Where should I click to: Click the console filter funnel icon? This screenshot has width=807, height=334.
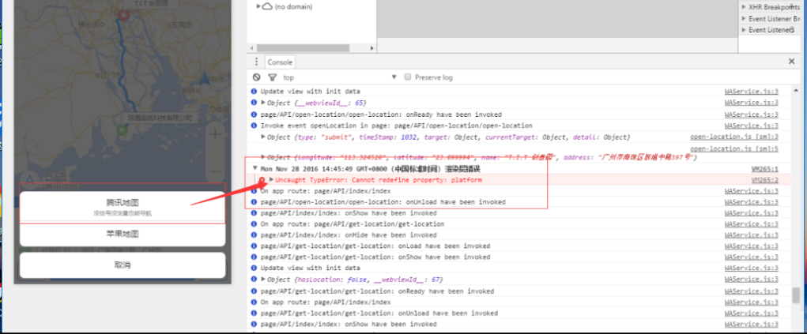click(272, 77)
